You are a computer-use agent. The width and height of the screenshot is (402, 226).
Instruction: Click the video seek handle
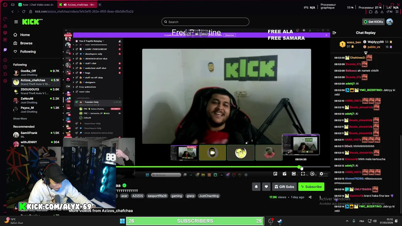(x=299, y=167)
